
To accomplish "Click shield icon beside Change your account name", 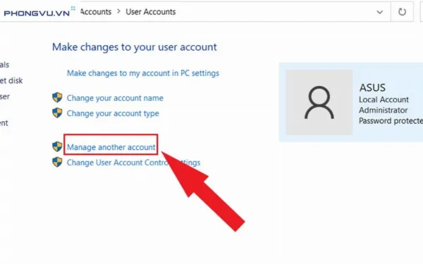I will pyautogui.click(x=57, y=98).
